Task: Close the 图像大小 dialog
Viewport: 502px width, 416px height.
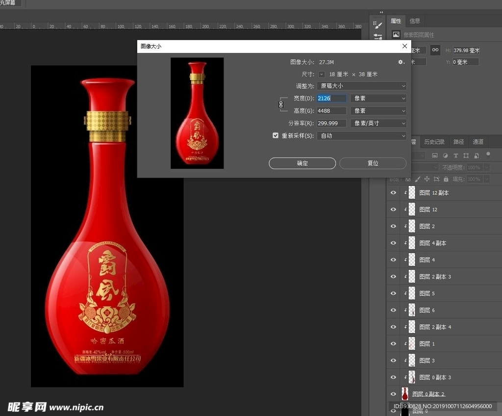Action: tap(404, 46)
